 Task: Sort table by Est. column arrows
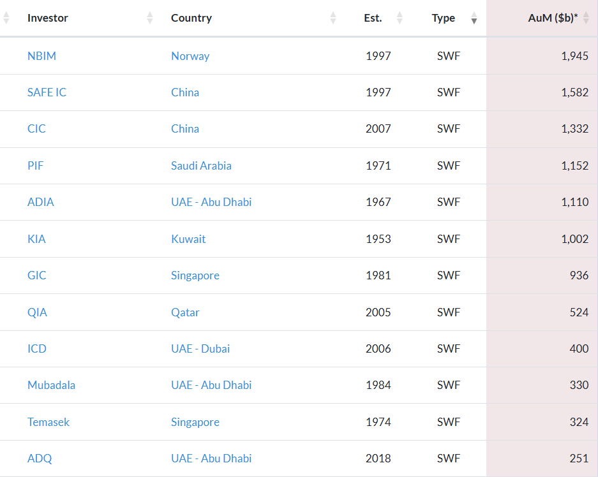[x=400, y=18]
